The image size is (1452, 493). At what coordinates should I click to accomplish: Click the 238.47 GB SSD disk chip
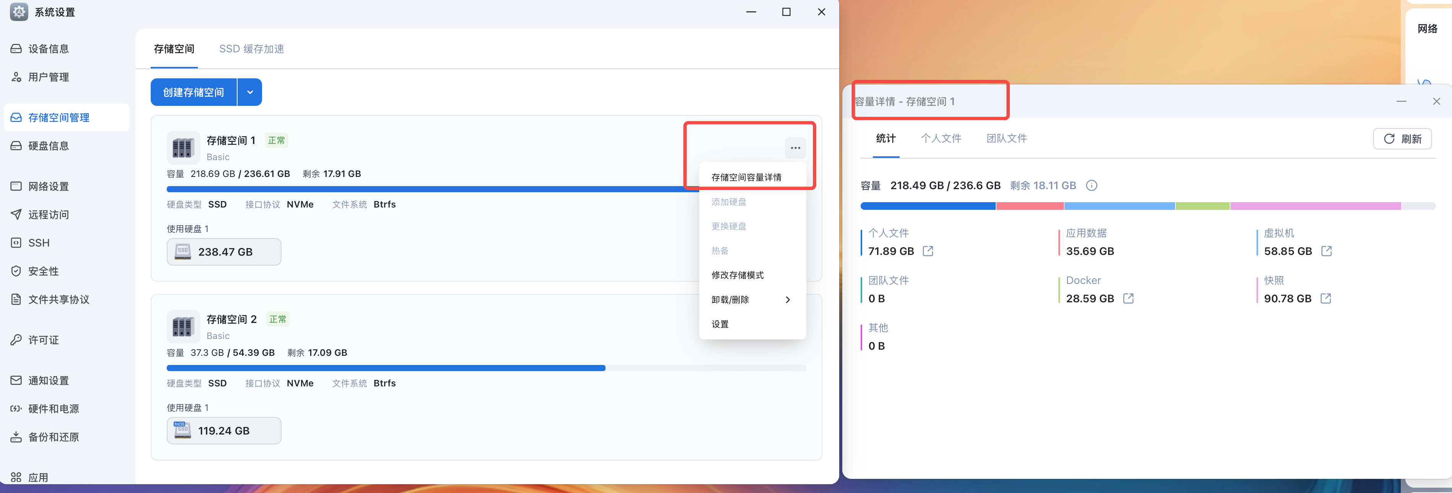224,252
